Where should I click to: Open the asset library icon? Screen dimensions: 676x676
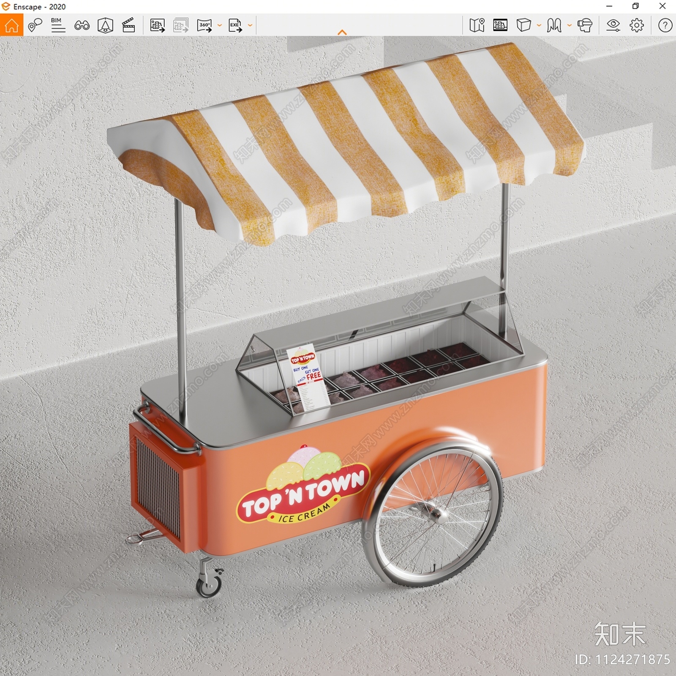pos(500,25)
